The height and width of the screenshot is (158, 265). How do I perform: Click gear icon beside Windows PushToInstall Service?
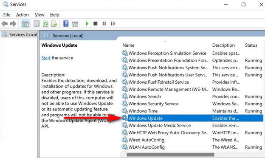[125, 82]
